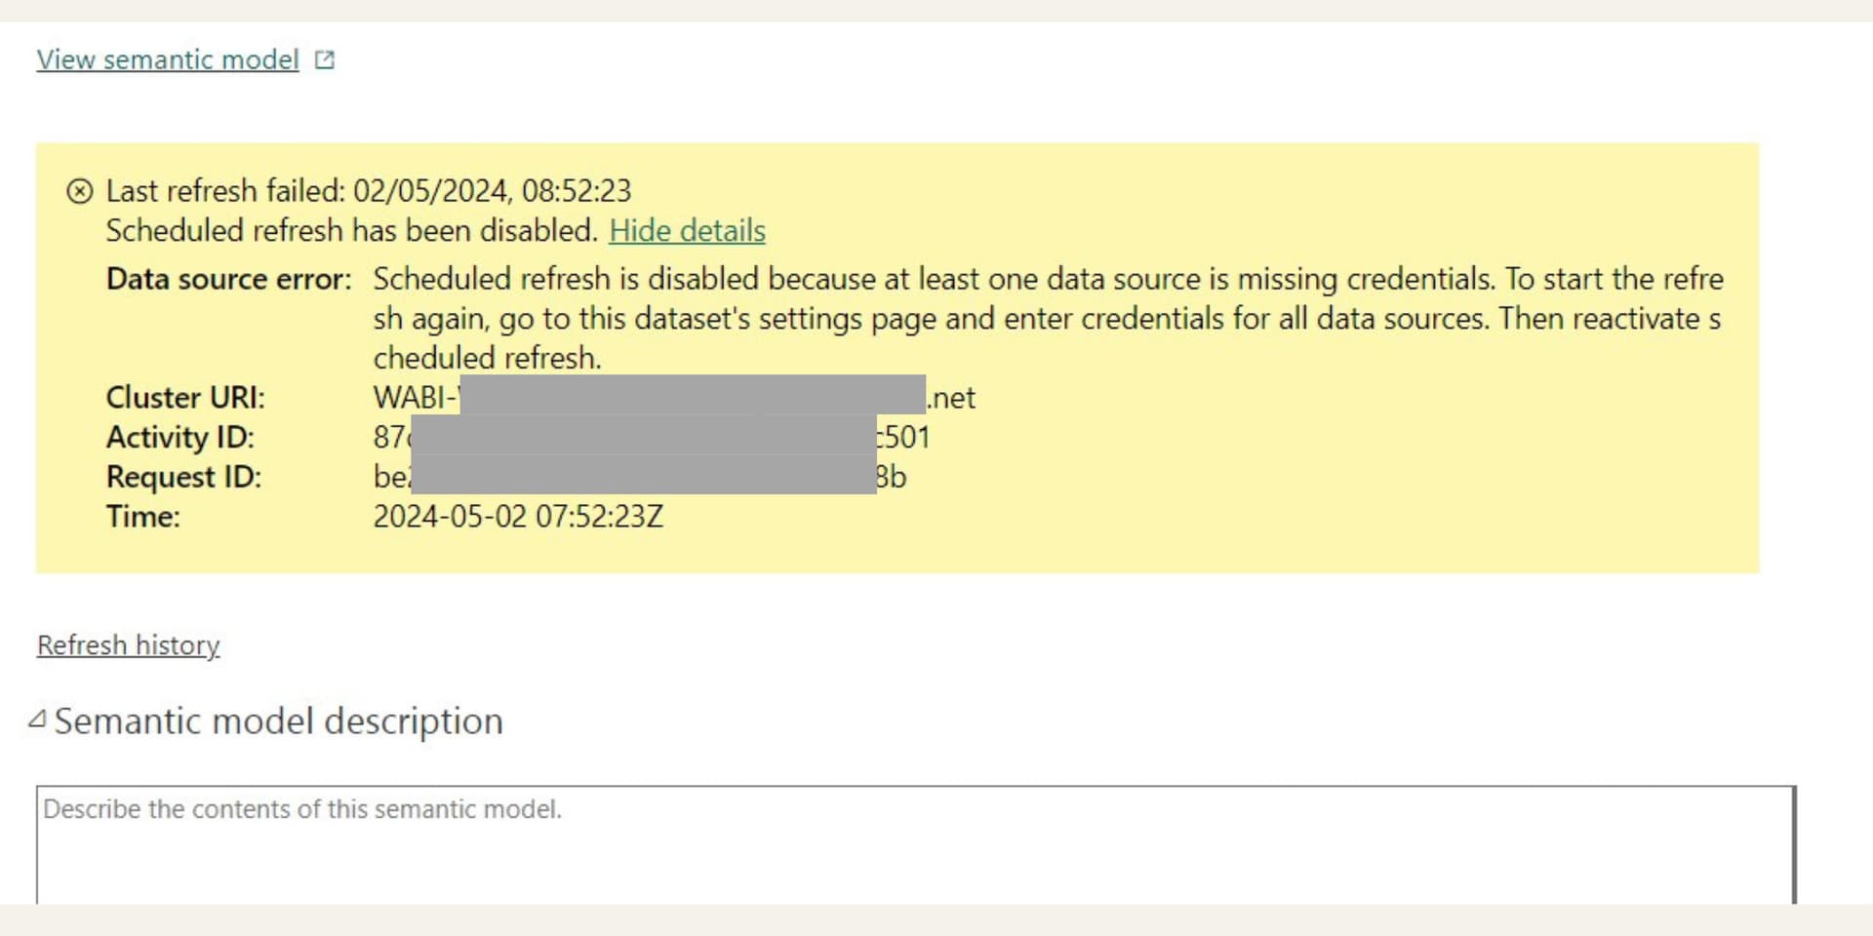Click the circled X error icon
This screenshot has height=936, width=1873.
[80, 191]
